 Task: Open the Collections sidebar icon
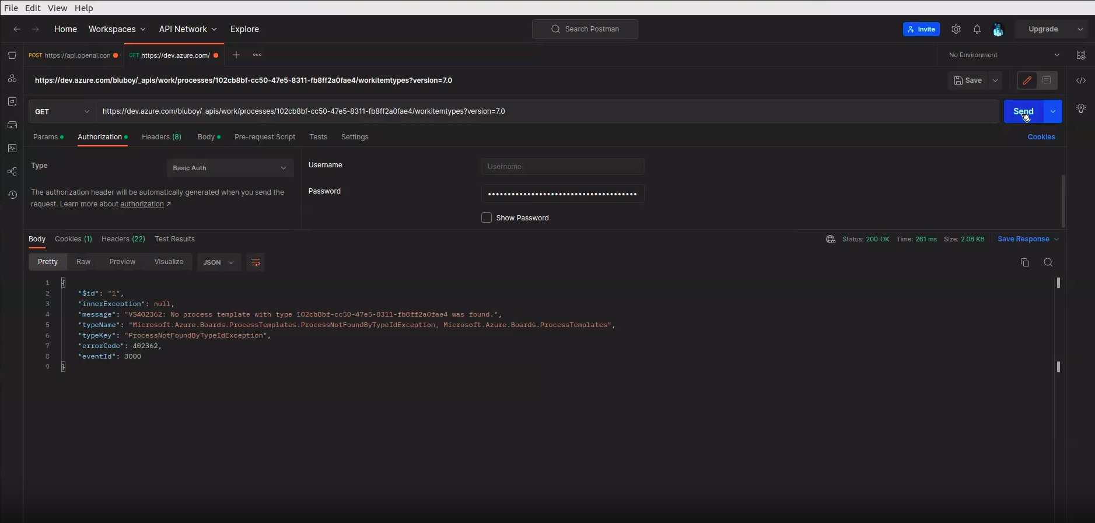(12, 55)
